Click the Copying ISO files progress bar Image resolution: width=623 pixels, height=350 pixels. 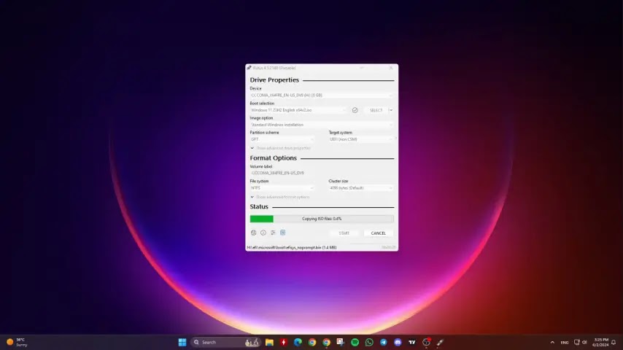pyautogui.click(x=322, y=219)
